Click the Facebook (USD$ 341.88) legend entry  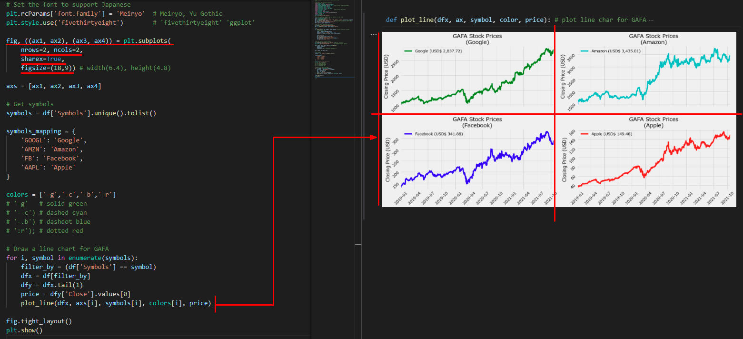click(x=433, y=134)
